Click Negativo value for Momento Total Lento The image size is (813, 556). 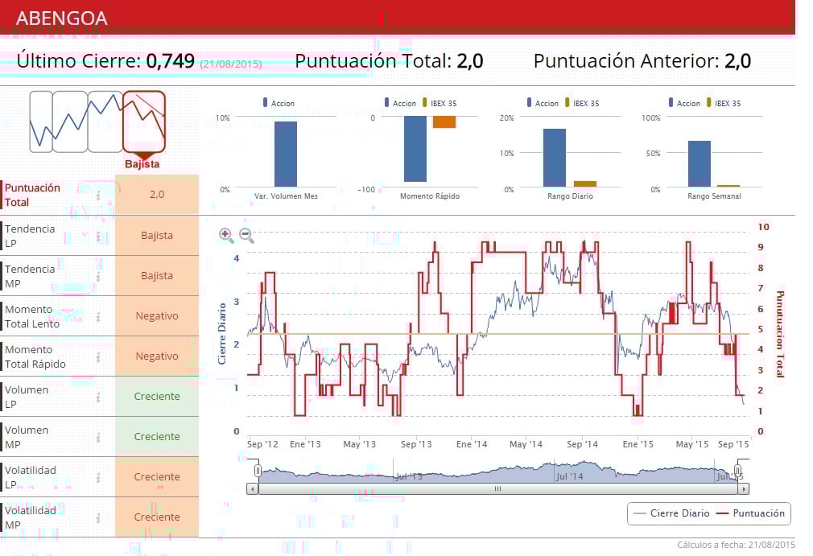pyautogui.click(x=157, y=315)
